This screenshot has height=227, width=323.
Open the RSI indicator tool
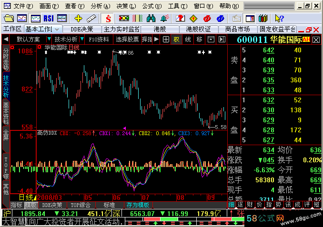49,19
